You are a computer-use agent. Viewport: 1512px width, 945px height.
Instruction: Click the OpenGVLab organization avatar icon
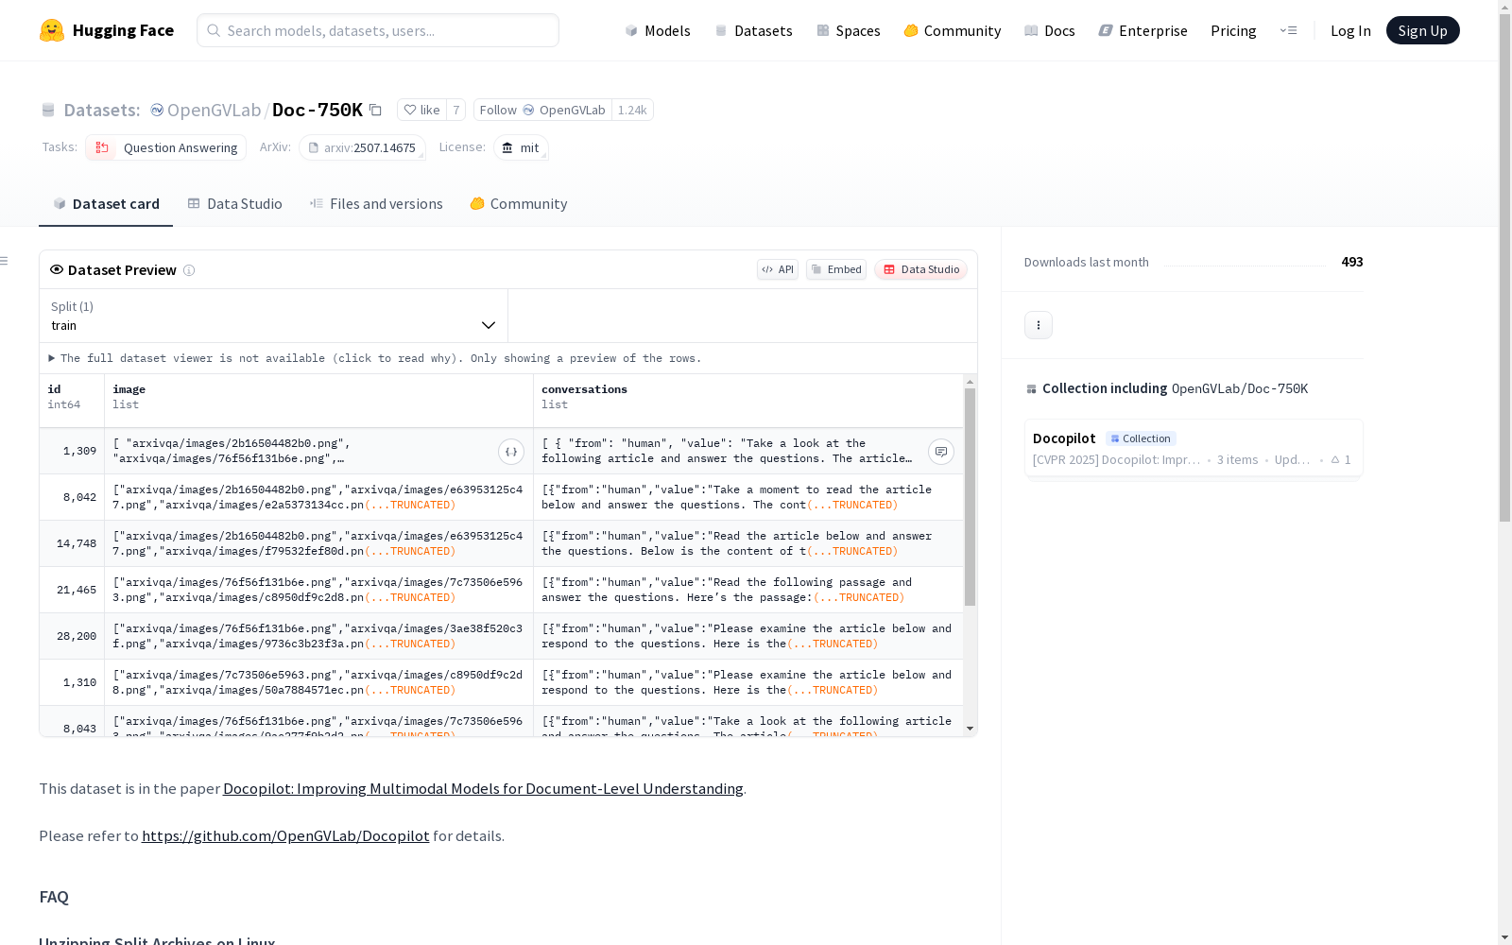pyautogui.click(x=157, y=110)
